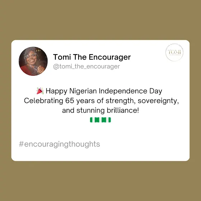Open the #encouragingthoughts hashtag

click(60, 144)
